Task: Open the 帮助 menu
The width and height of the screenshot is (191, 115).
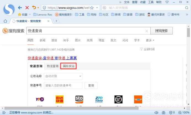Action: click(x=159, y=2)
